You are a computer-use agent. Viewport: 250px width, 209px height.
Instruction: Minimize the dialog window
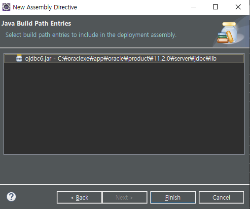point(193,7)
